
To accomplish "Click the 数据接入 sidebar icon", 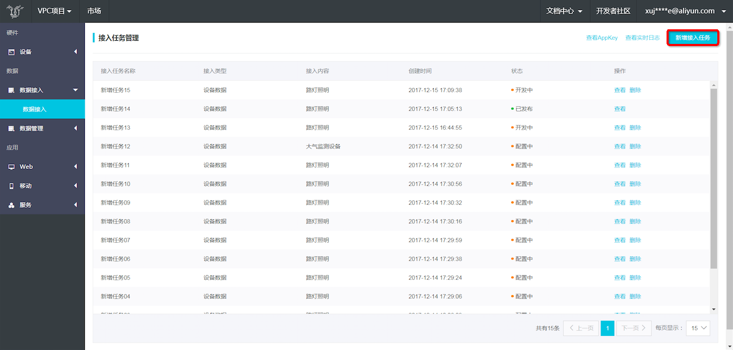I will [12, 90].
